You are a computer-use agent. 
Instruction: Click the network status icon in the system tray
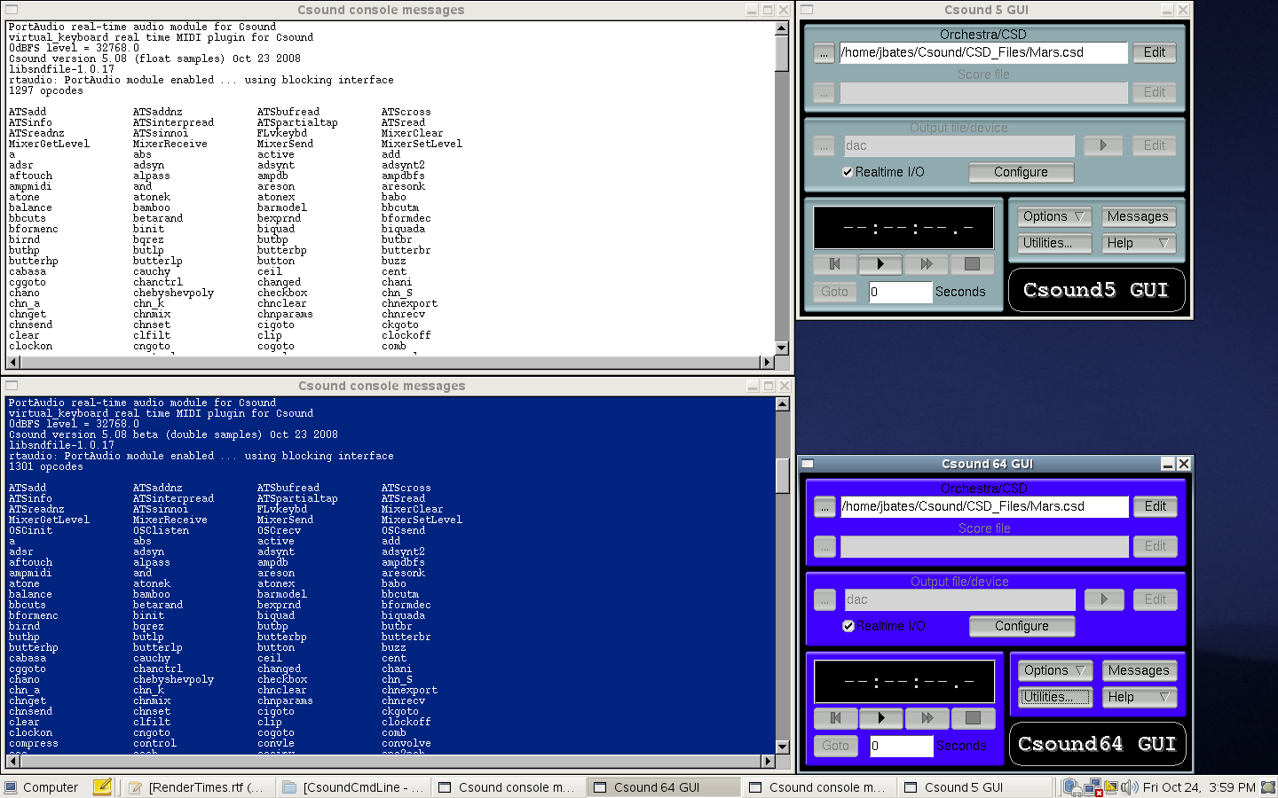1093,786
